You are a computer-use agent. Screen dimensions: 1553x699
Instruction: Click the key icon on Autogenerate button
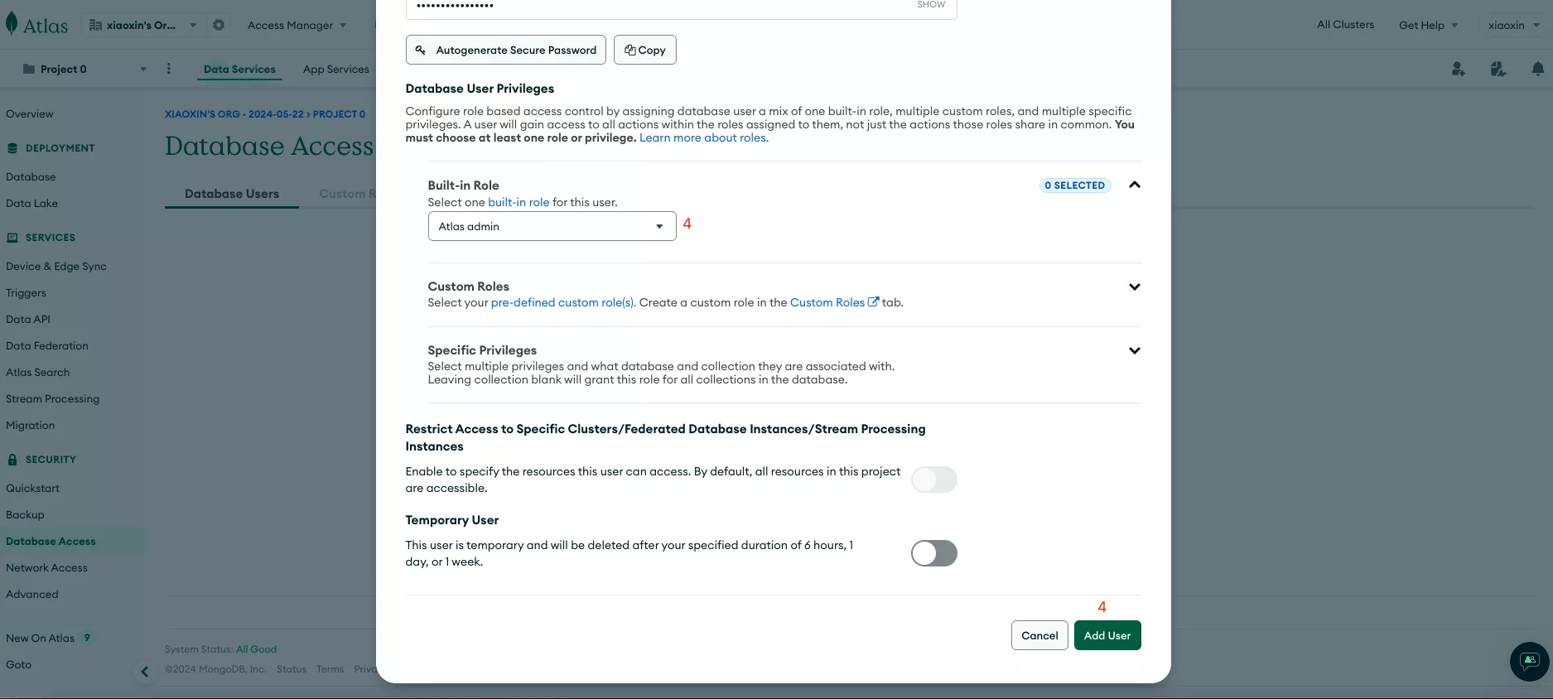(421, 50)
